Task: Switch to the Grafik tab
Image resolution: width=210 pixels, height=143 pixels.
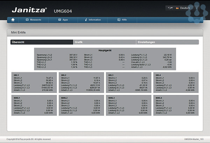Action: 105,42
